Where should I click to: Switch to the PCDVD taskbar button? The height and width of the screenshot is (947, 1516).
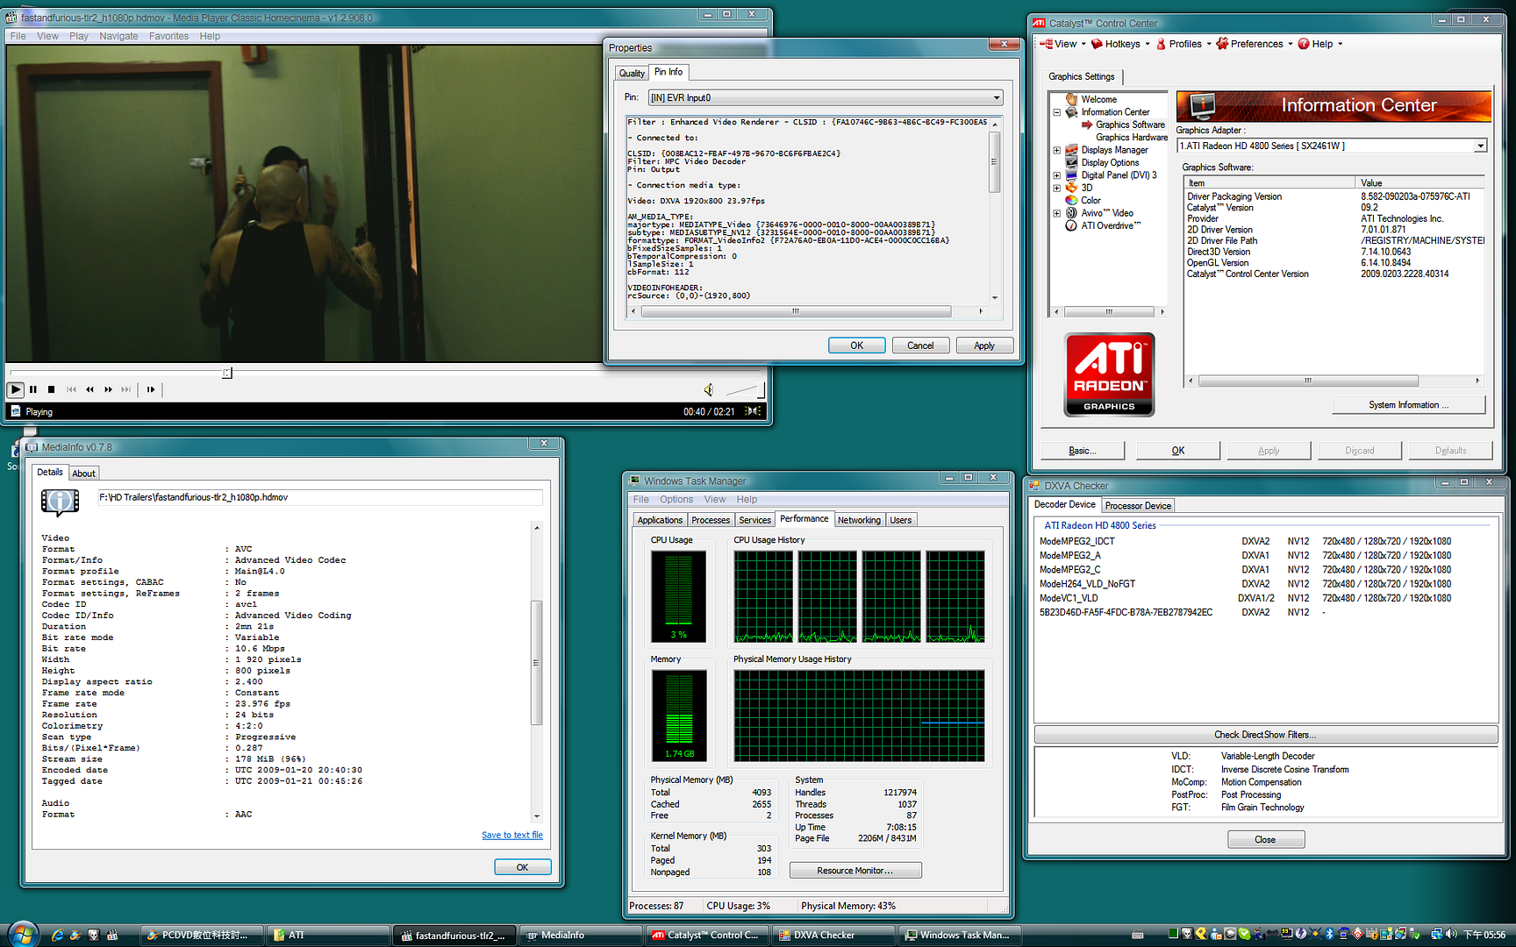click(201, 935)
